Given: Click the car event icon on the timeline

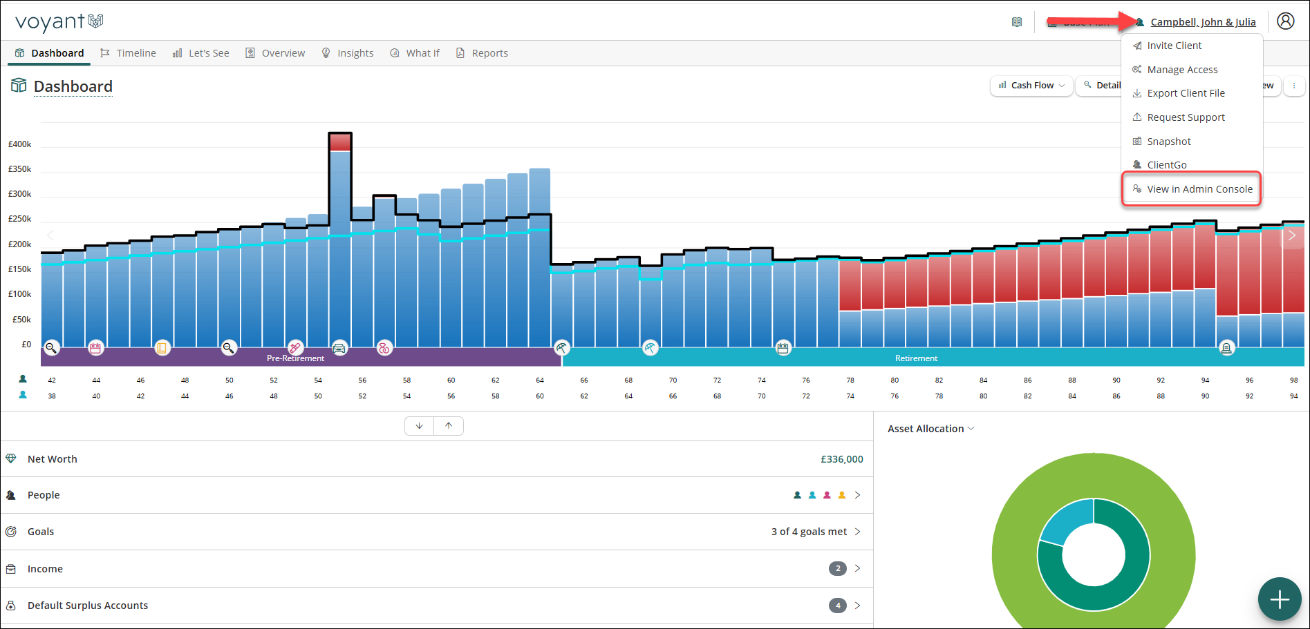Looking at the screenshot, I should 339,348.
